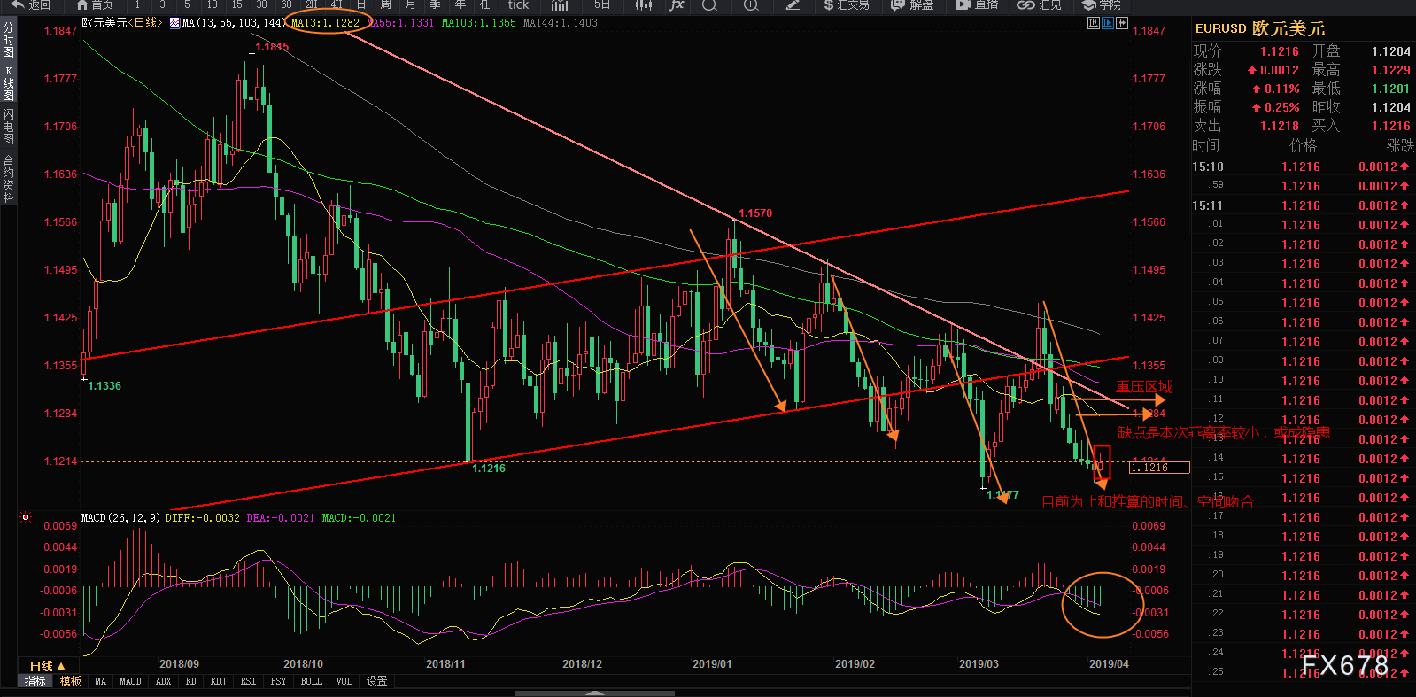Viewport: 1416px width, 697px height.
Task: Click the 返回 back arrow button
Action: [x=30, y=4]
